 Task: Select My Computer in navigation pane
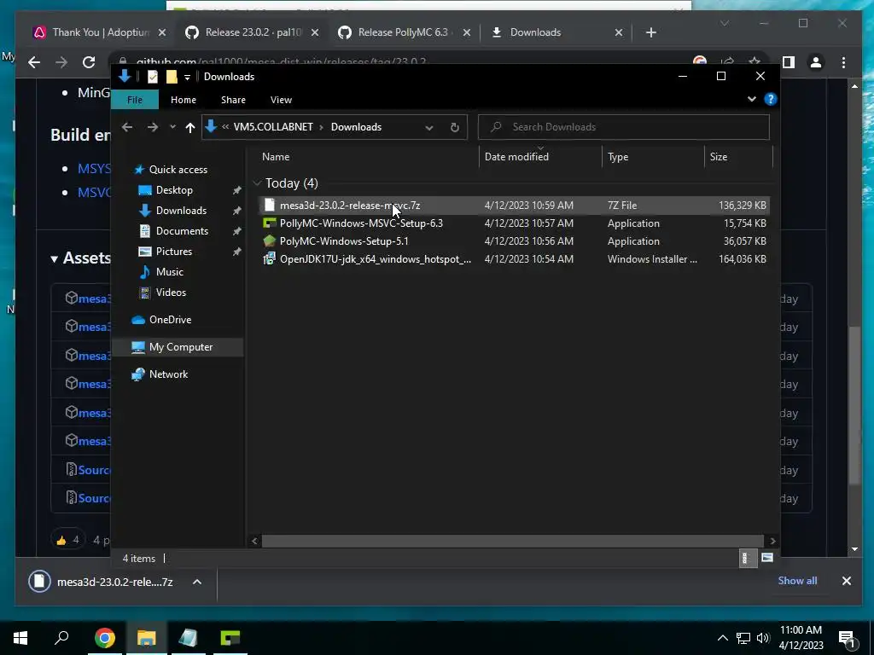[x=178, y=347]
